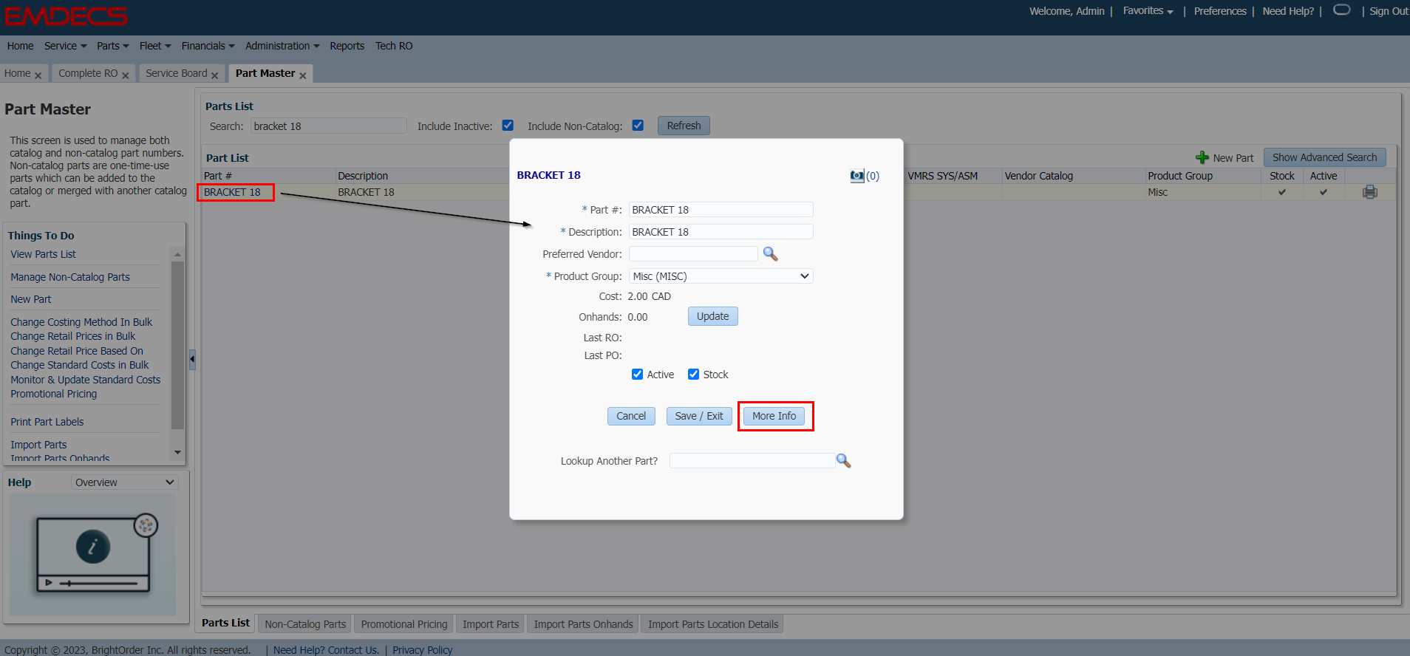Click the Lookup Another Part search icon
This screenshot has width=1410, height=656.
pos(843,461)
